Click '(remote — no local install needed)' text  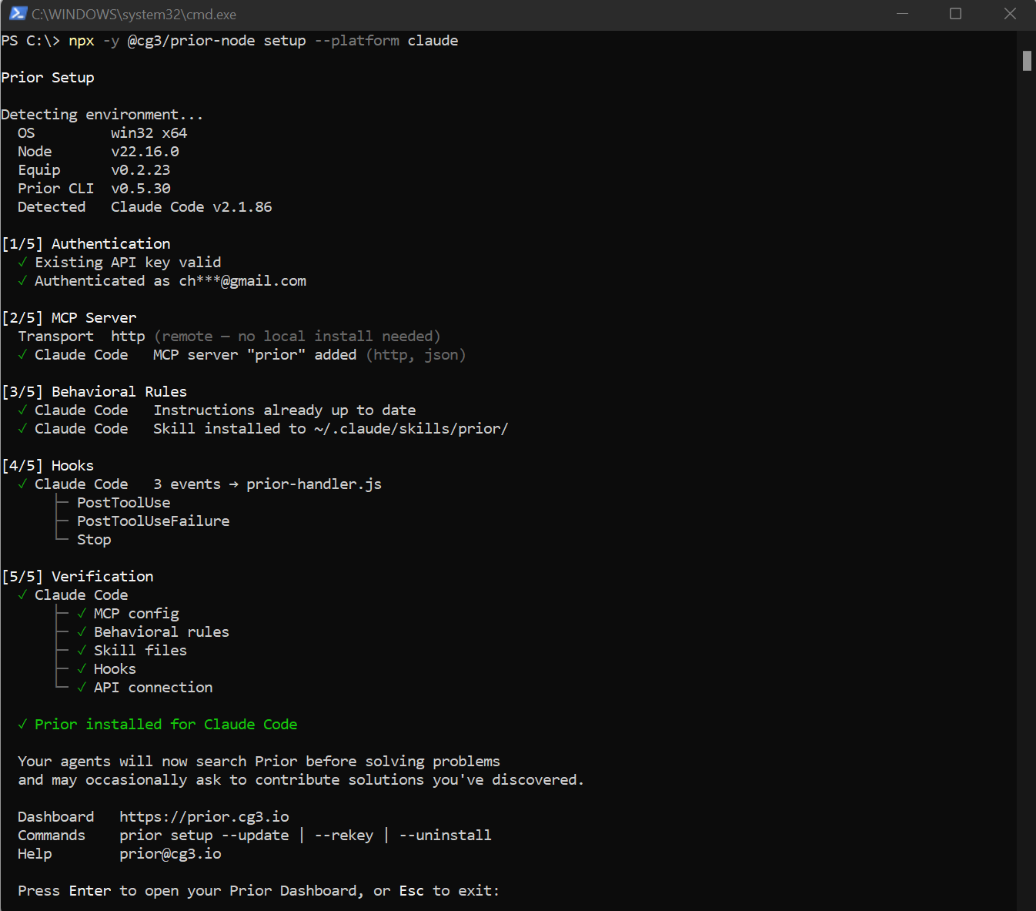click(297, 337)
